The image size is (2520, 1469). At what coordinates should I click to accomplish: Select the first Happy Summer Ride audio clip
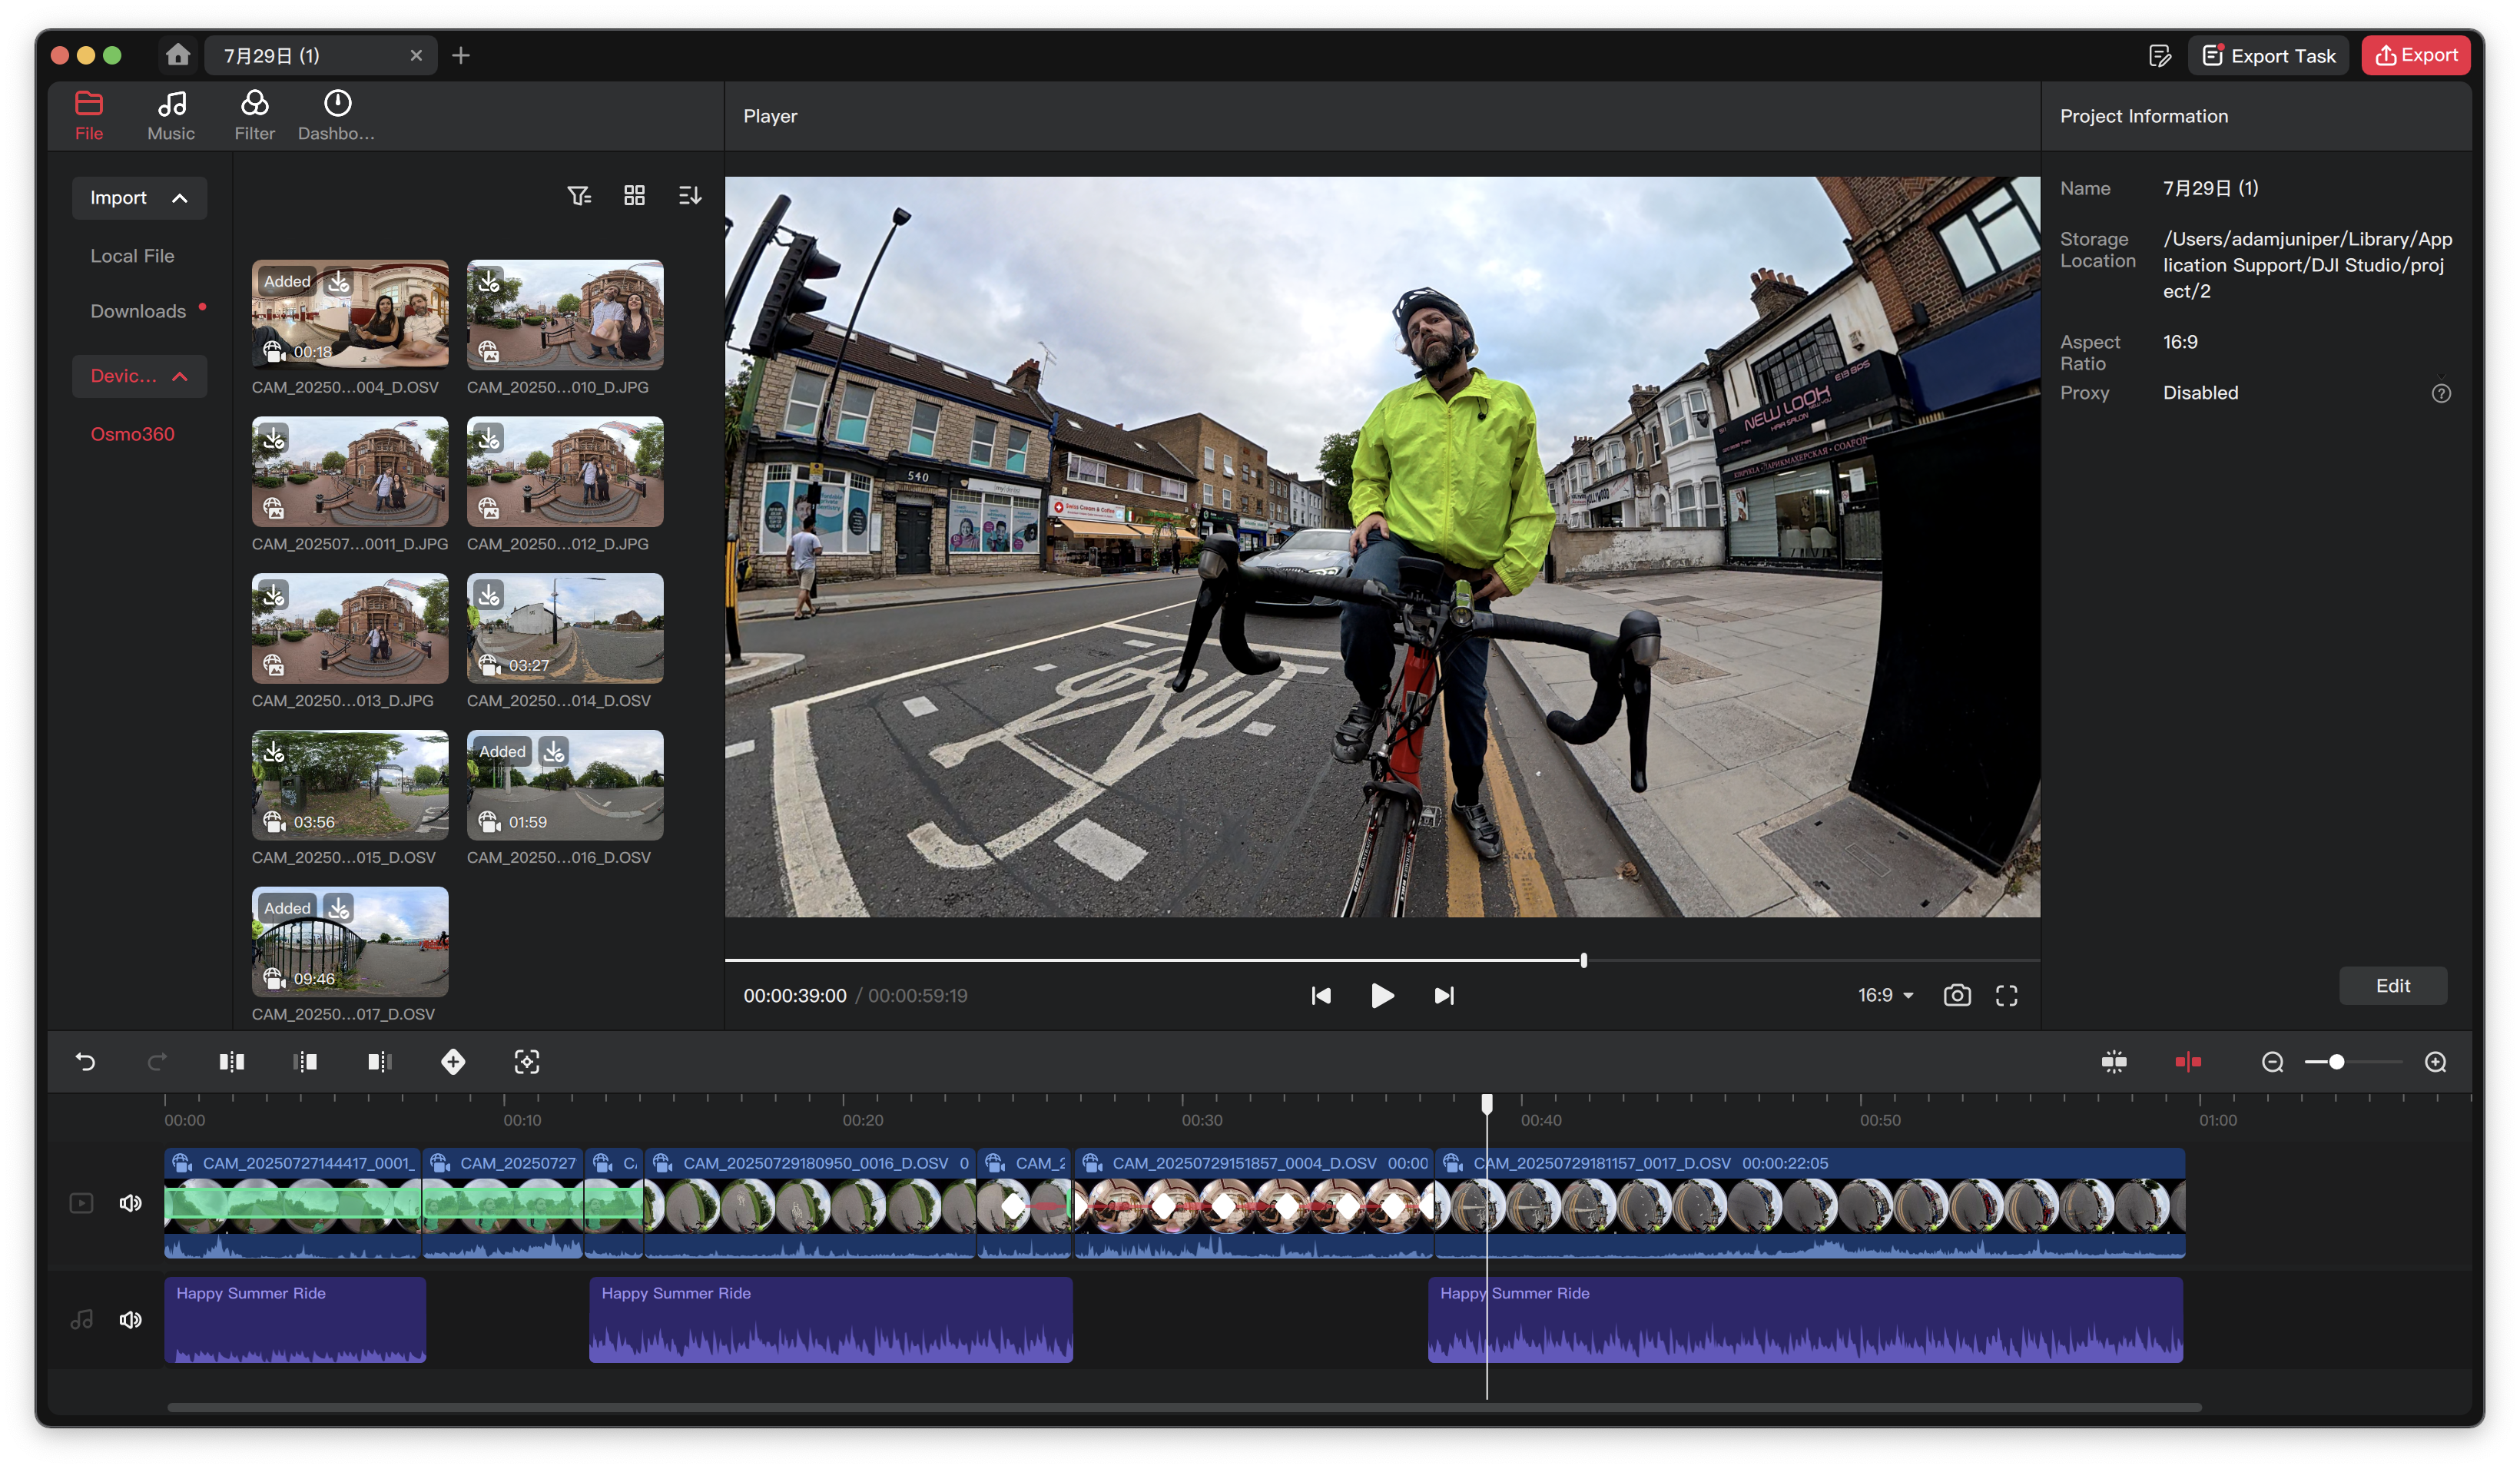click(295, 1319)
